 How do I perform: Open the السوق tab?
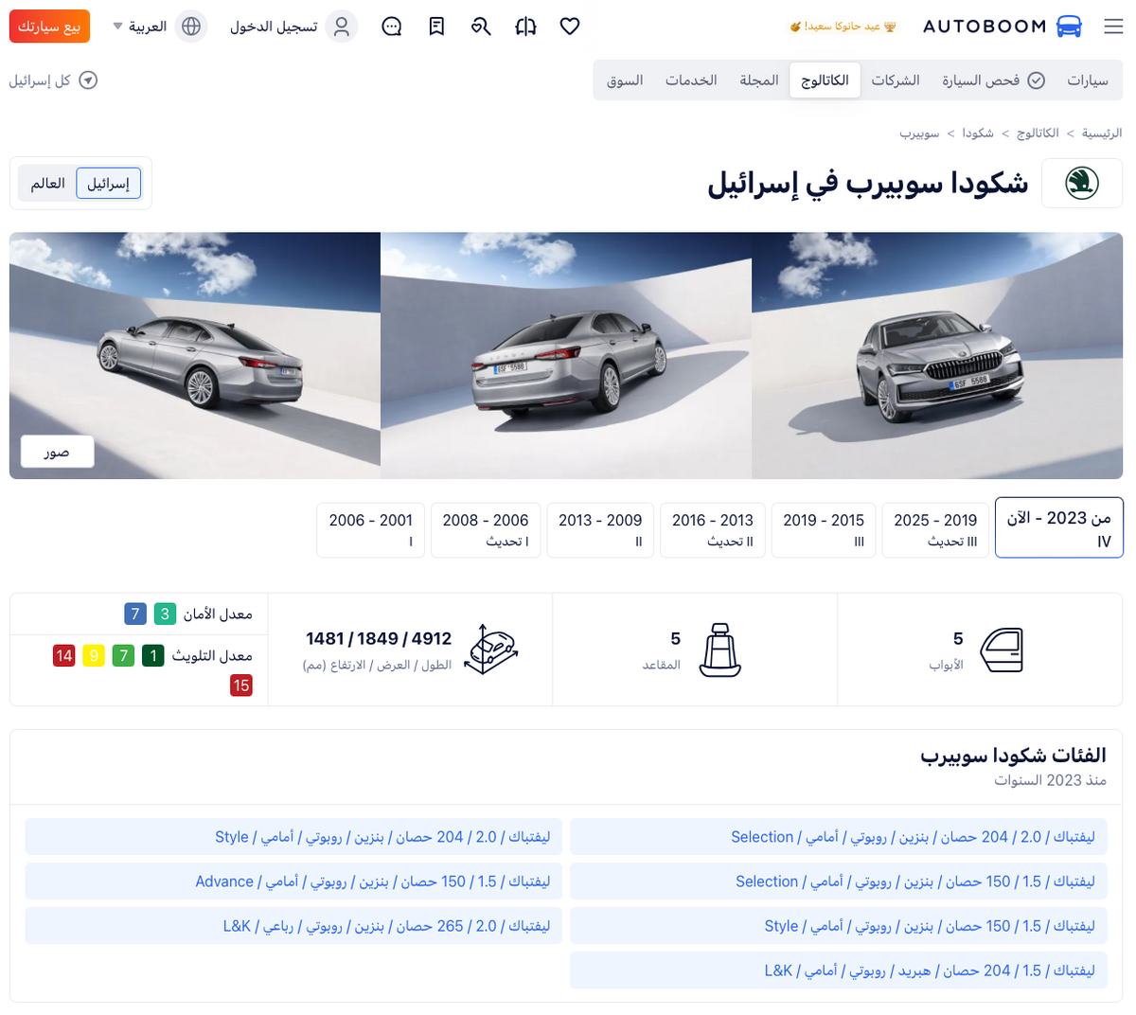pyautogui.click(x=625, y=80)
